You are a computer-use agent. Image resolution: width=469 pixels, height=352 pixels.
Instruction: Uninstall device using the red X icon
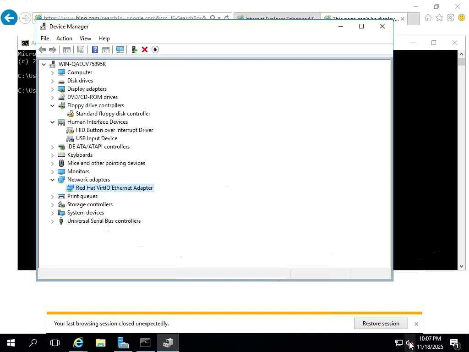[x=145, y=49]
